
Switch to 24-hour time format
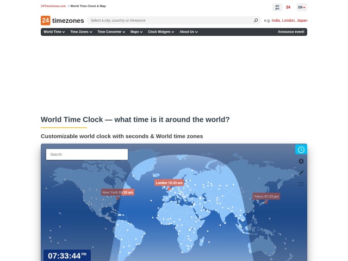coord(288,7)
